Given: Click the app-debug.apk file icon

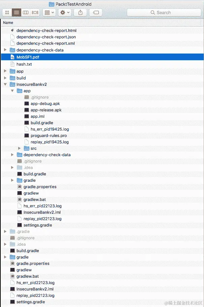Looking at the screenshot, I should [x=27, y=104].
